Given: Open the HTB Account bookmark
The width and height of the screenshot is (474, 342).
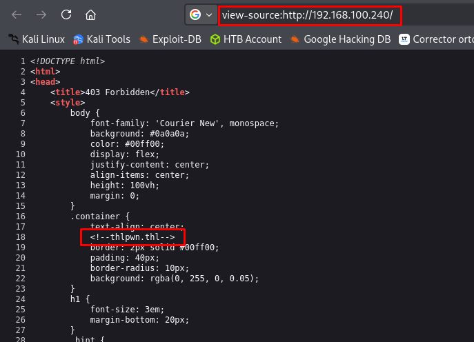Looking at the screenshot, I should (246, 39).
